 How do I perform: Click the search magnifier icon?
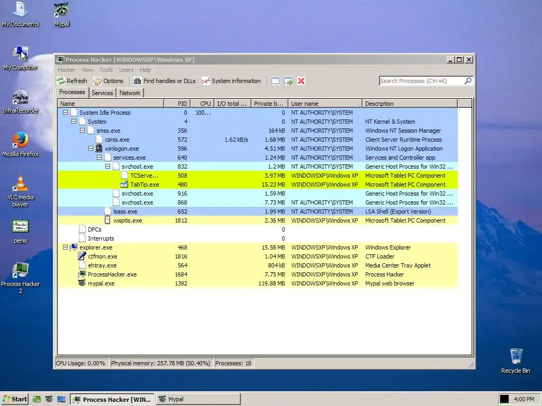click(x=468, y=81)
